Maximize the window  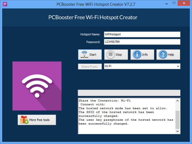[174, 3]
